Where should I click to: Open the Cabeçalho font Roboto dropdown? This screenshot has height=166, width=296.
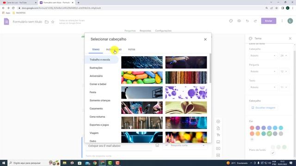coord(263,56)
